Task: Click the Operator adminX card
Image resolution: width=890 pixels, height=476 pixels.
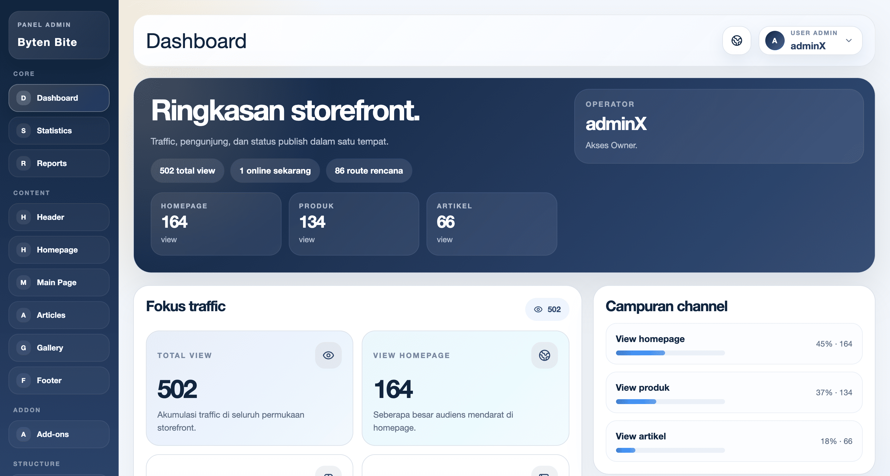Action: pyautogui.click(x=719, y=126)
